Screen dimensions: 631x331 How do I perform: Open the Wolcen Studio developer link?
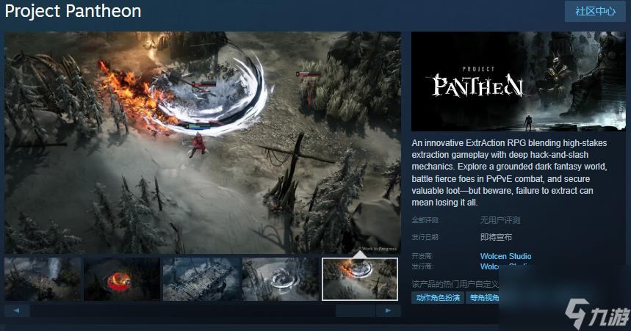pos(505,256)
